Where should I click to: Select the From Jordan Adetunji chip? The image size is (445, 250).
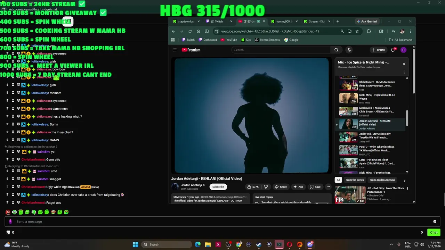click(x=382, y=180)
